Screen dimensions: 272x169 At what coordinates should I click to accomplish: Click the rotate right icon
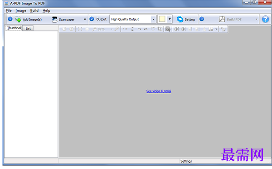[x=146, y=29]
